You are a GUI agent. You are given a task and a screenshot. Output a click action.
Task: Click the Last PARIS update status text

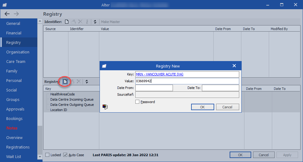click(x=125, y=155)
